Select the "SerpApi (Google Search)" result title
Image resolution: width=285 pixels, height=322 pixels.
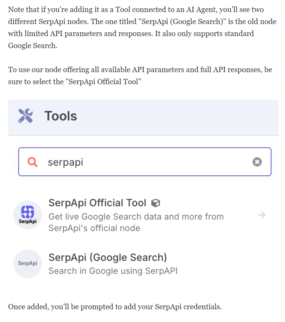tap(108, 257)
